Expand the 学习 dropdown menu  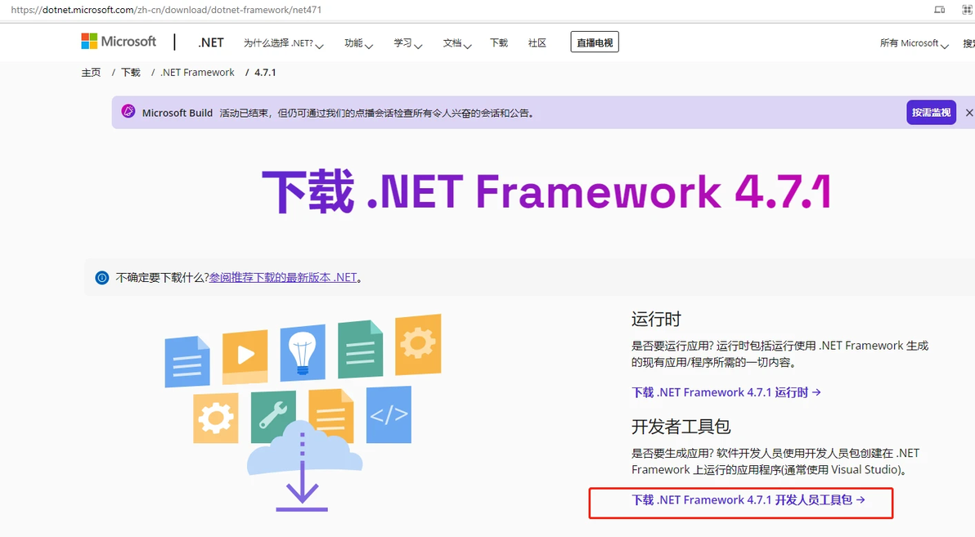(x=407, y=43)
